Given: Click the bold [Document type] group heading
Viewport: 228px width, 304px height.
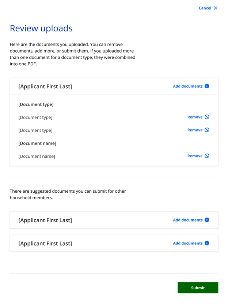Looking at the screenshot, I should (36, 104).
